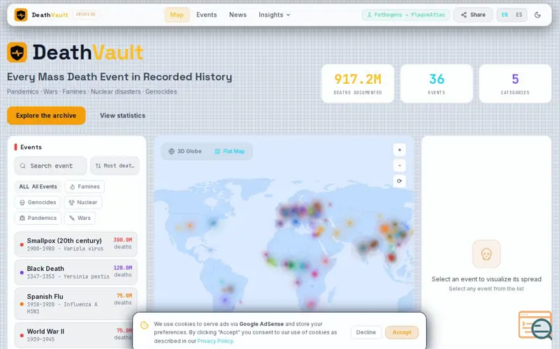Click the icon on Genocides chip
Screen dimensions: 559x349
click(x=22, y=202)
